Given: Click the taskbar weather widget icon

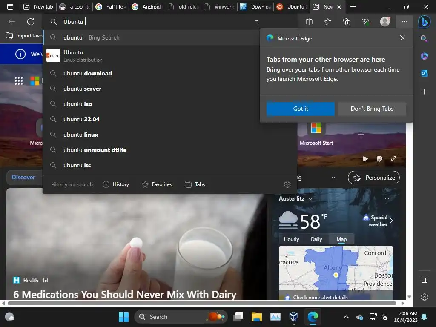Looking at the screenshot, I should tap(9, 317).
